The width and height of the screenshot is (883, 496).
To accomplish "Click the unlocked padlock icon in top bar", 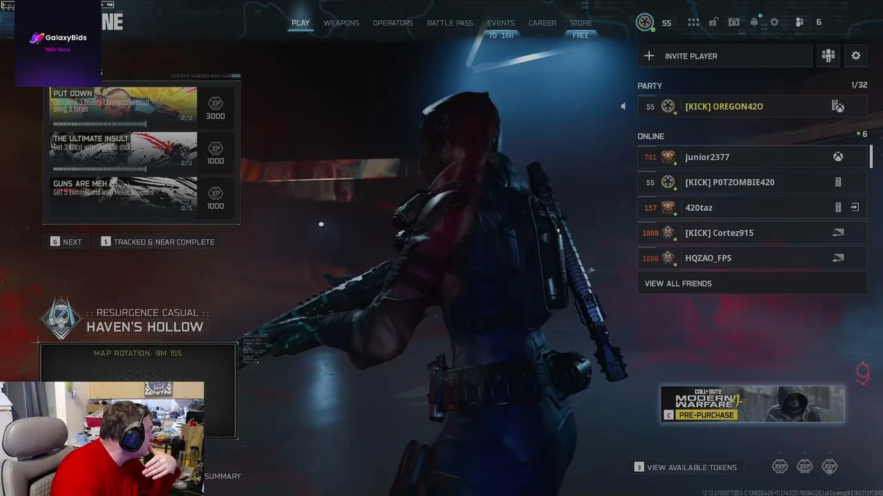I will click(x=713, y=22).
